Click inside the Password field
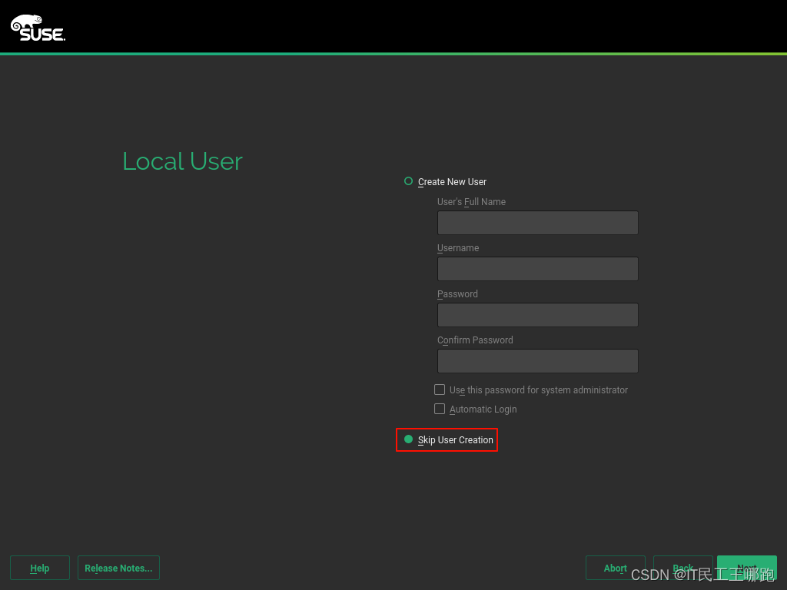Image resolution: width=787 pixels, height=590 pixels. [x=537, y=315]
